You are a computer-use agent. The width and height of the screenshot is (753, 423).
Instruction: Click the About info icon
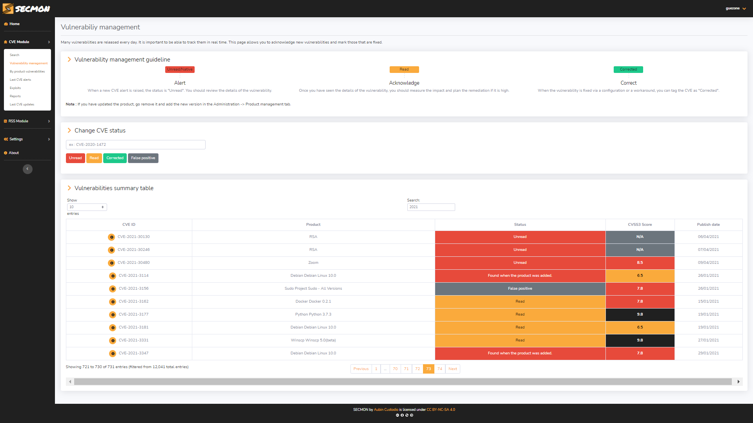[x=5, y=153]
